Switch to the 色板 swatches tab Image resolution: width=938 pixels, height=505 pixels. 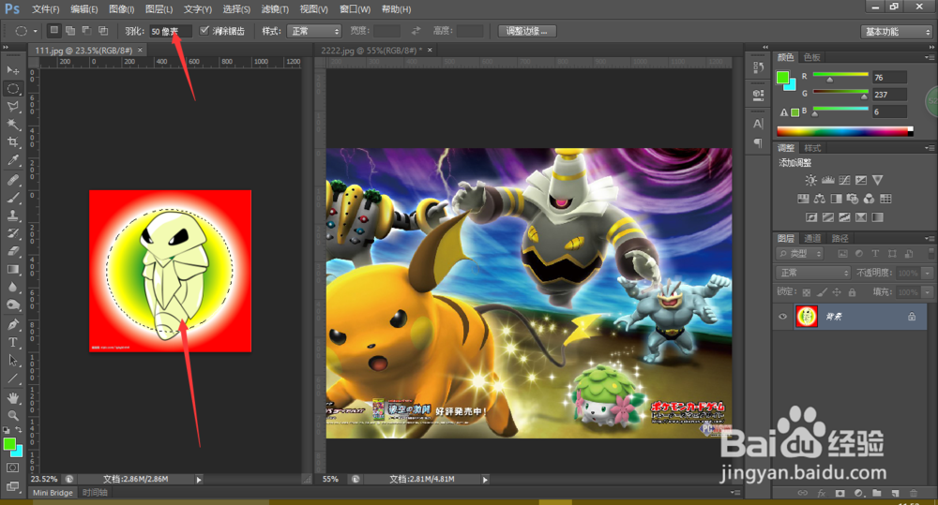coord(811,57)
